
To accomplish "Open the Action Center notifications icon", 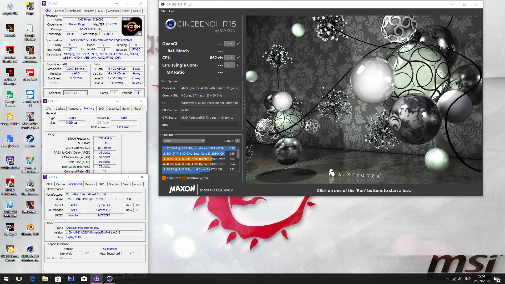I will pos(497,279).
